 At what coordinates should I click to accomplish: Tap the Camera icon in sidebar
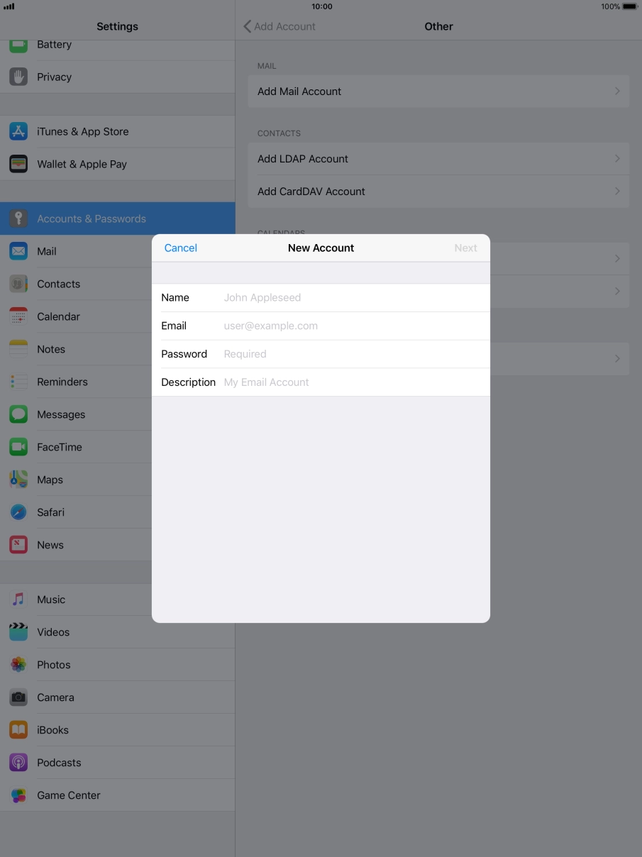[x=18, y=697]
